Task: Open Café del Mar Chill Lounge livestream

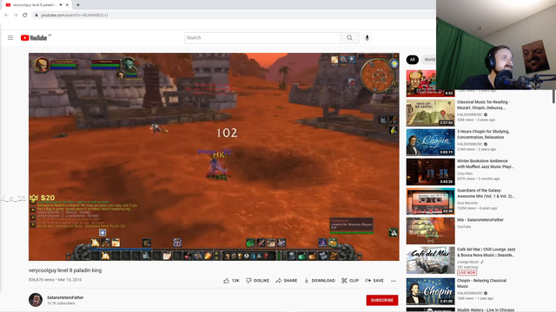Action: 486,252
